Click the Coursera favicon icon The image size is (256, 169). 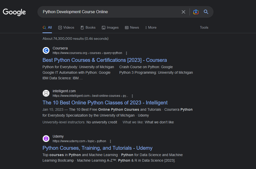click(46, 50)
